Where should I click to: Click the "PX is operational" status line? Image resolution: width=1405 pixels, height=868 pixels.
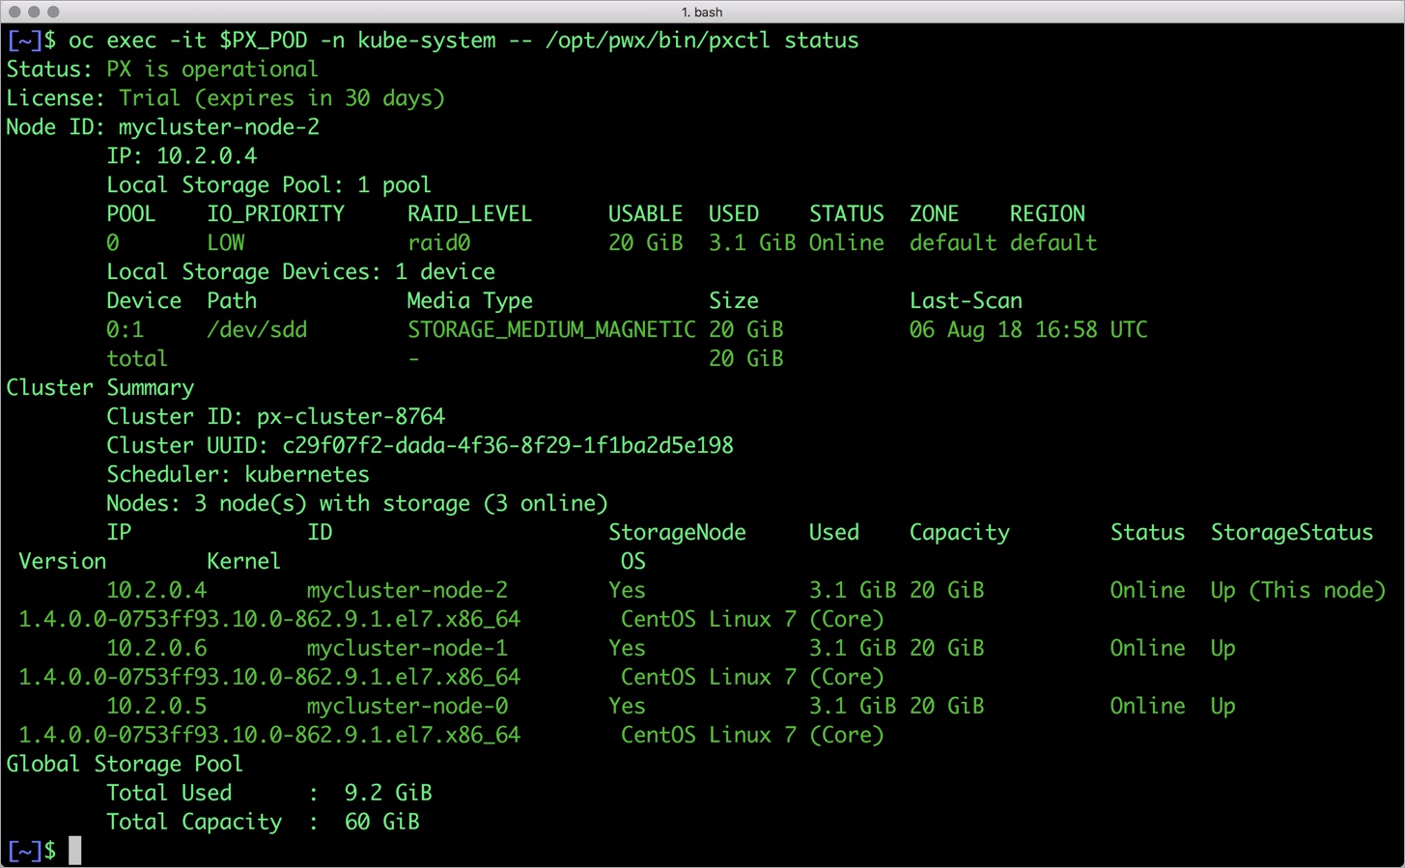tap(211, 69)
